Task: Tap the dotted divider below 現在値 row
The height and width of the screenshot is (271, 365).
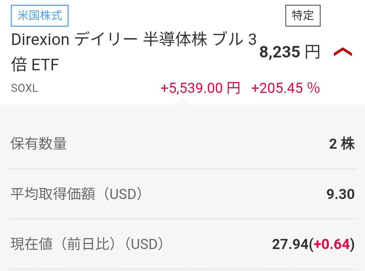Action: [182, 269]
